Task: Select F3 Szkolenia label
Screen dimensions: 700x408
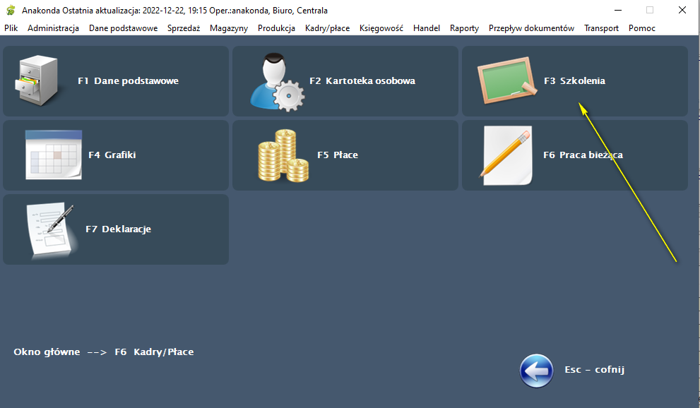Action: 574,80
